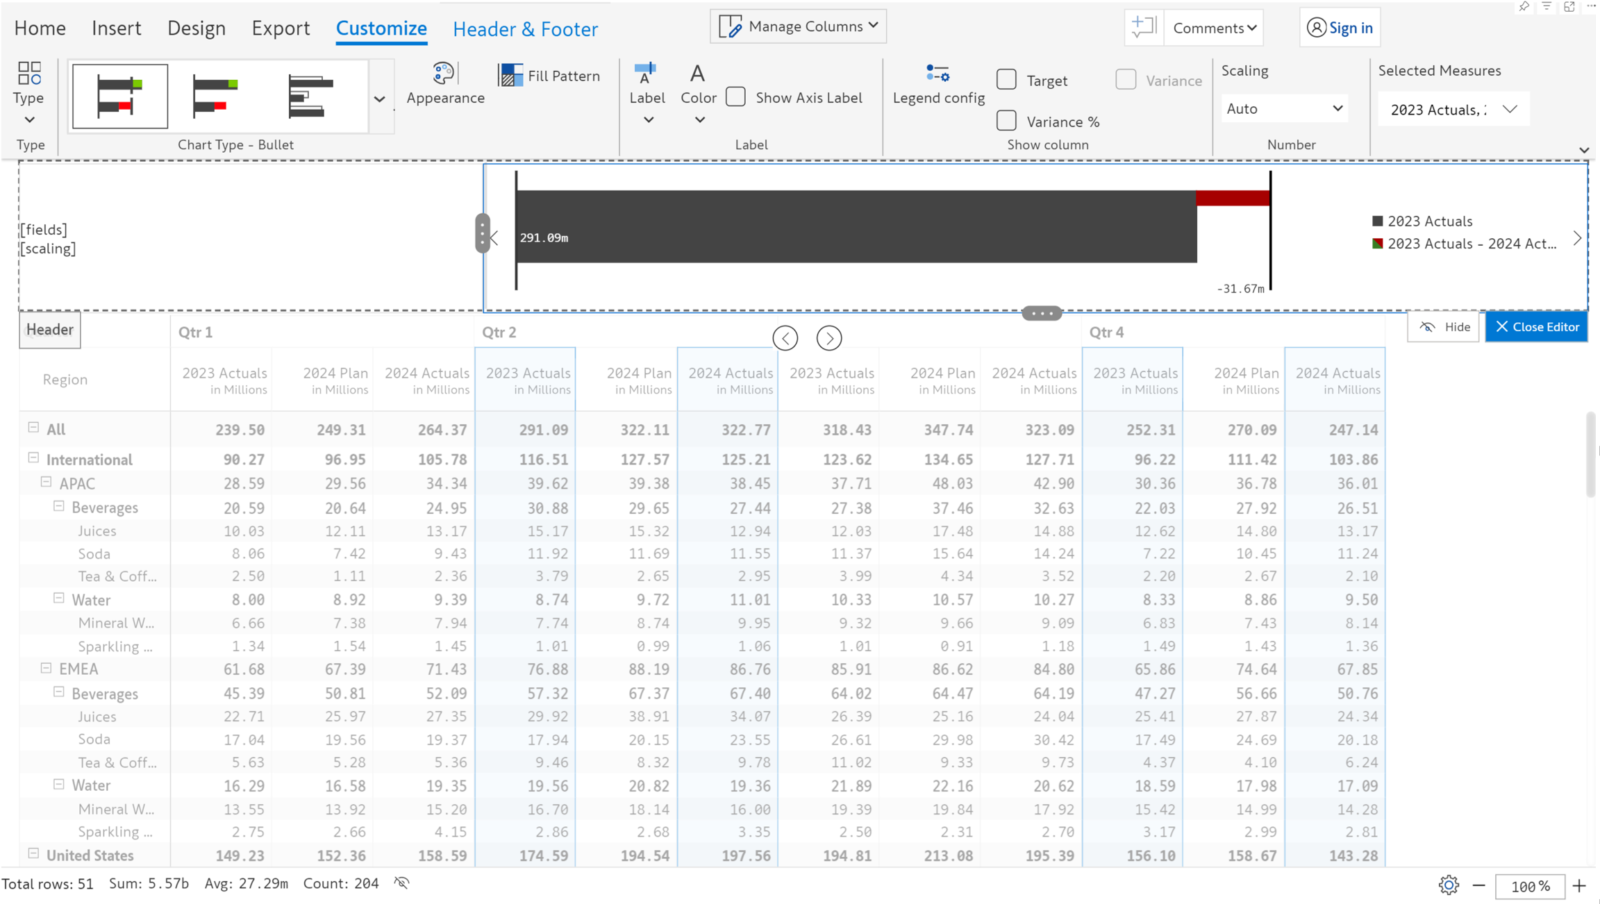Switch to the Design tab

[x=197, y=28]
